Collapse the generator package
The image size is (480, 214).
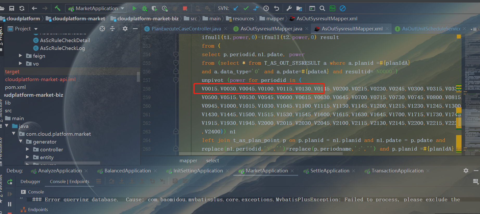click(21, 141)
